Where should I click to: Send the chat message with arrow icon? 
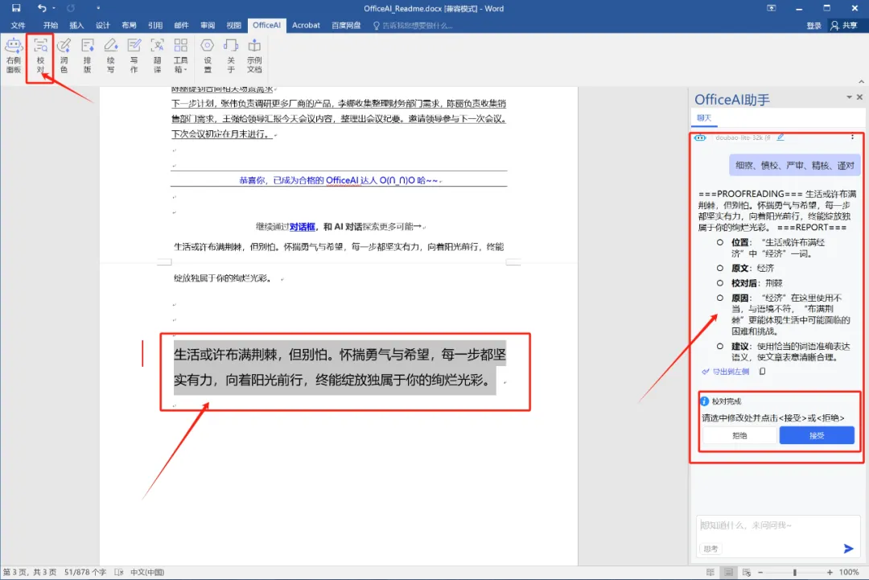(848, 549)
